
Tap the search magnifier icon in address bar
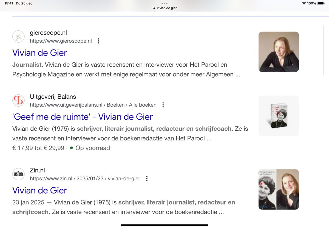[154, 8]
